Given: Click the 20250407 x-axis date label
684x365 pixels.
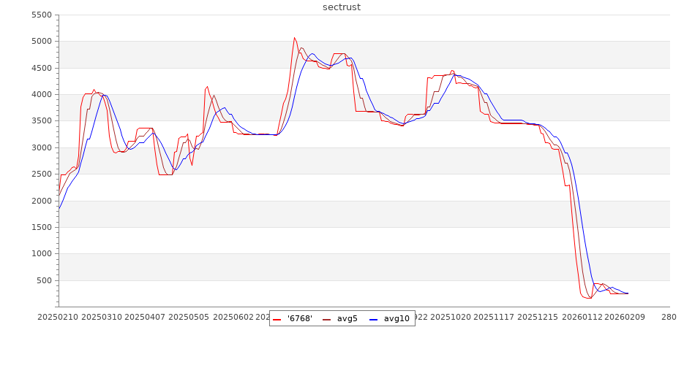Looking at the screenshot, I should 145,318.
